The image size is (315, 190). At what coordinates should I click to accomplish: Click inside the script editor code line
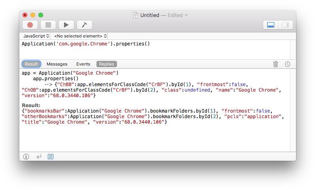(x=86, y=44)
